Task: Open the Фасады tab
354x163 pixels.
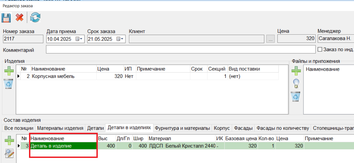Action: [243, 128]
